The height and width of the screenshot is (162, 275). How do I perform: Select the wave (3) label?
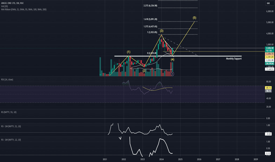[161, 31]
